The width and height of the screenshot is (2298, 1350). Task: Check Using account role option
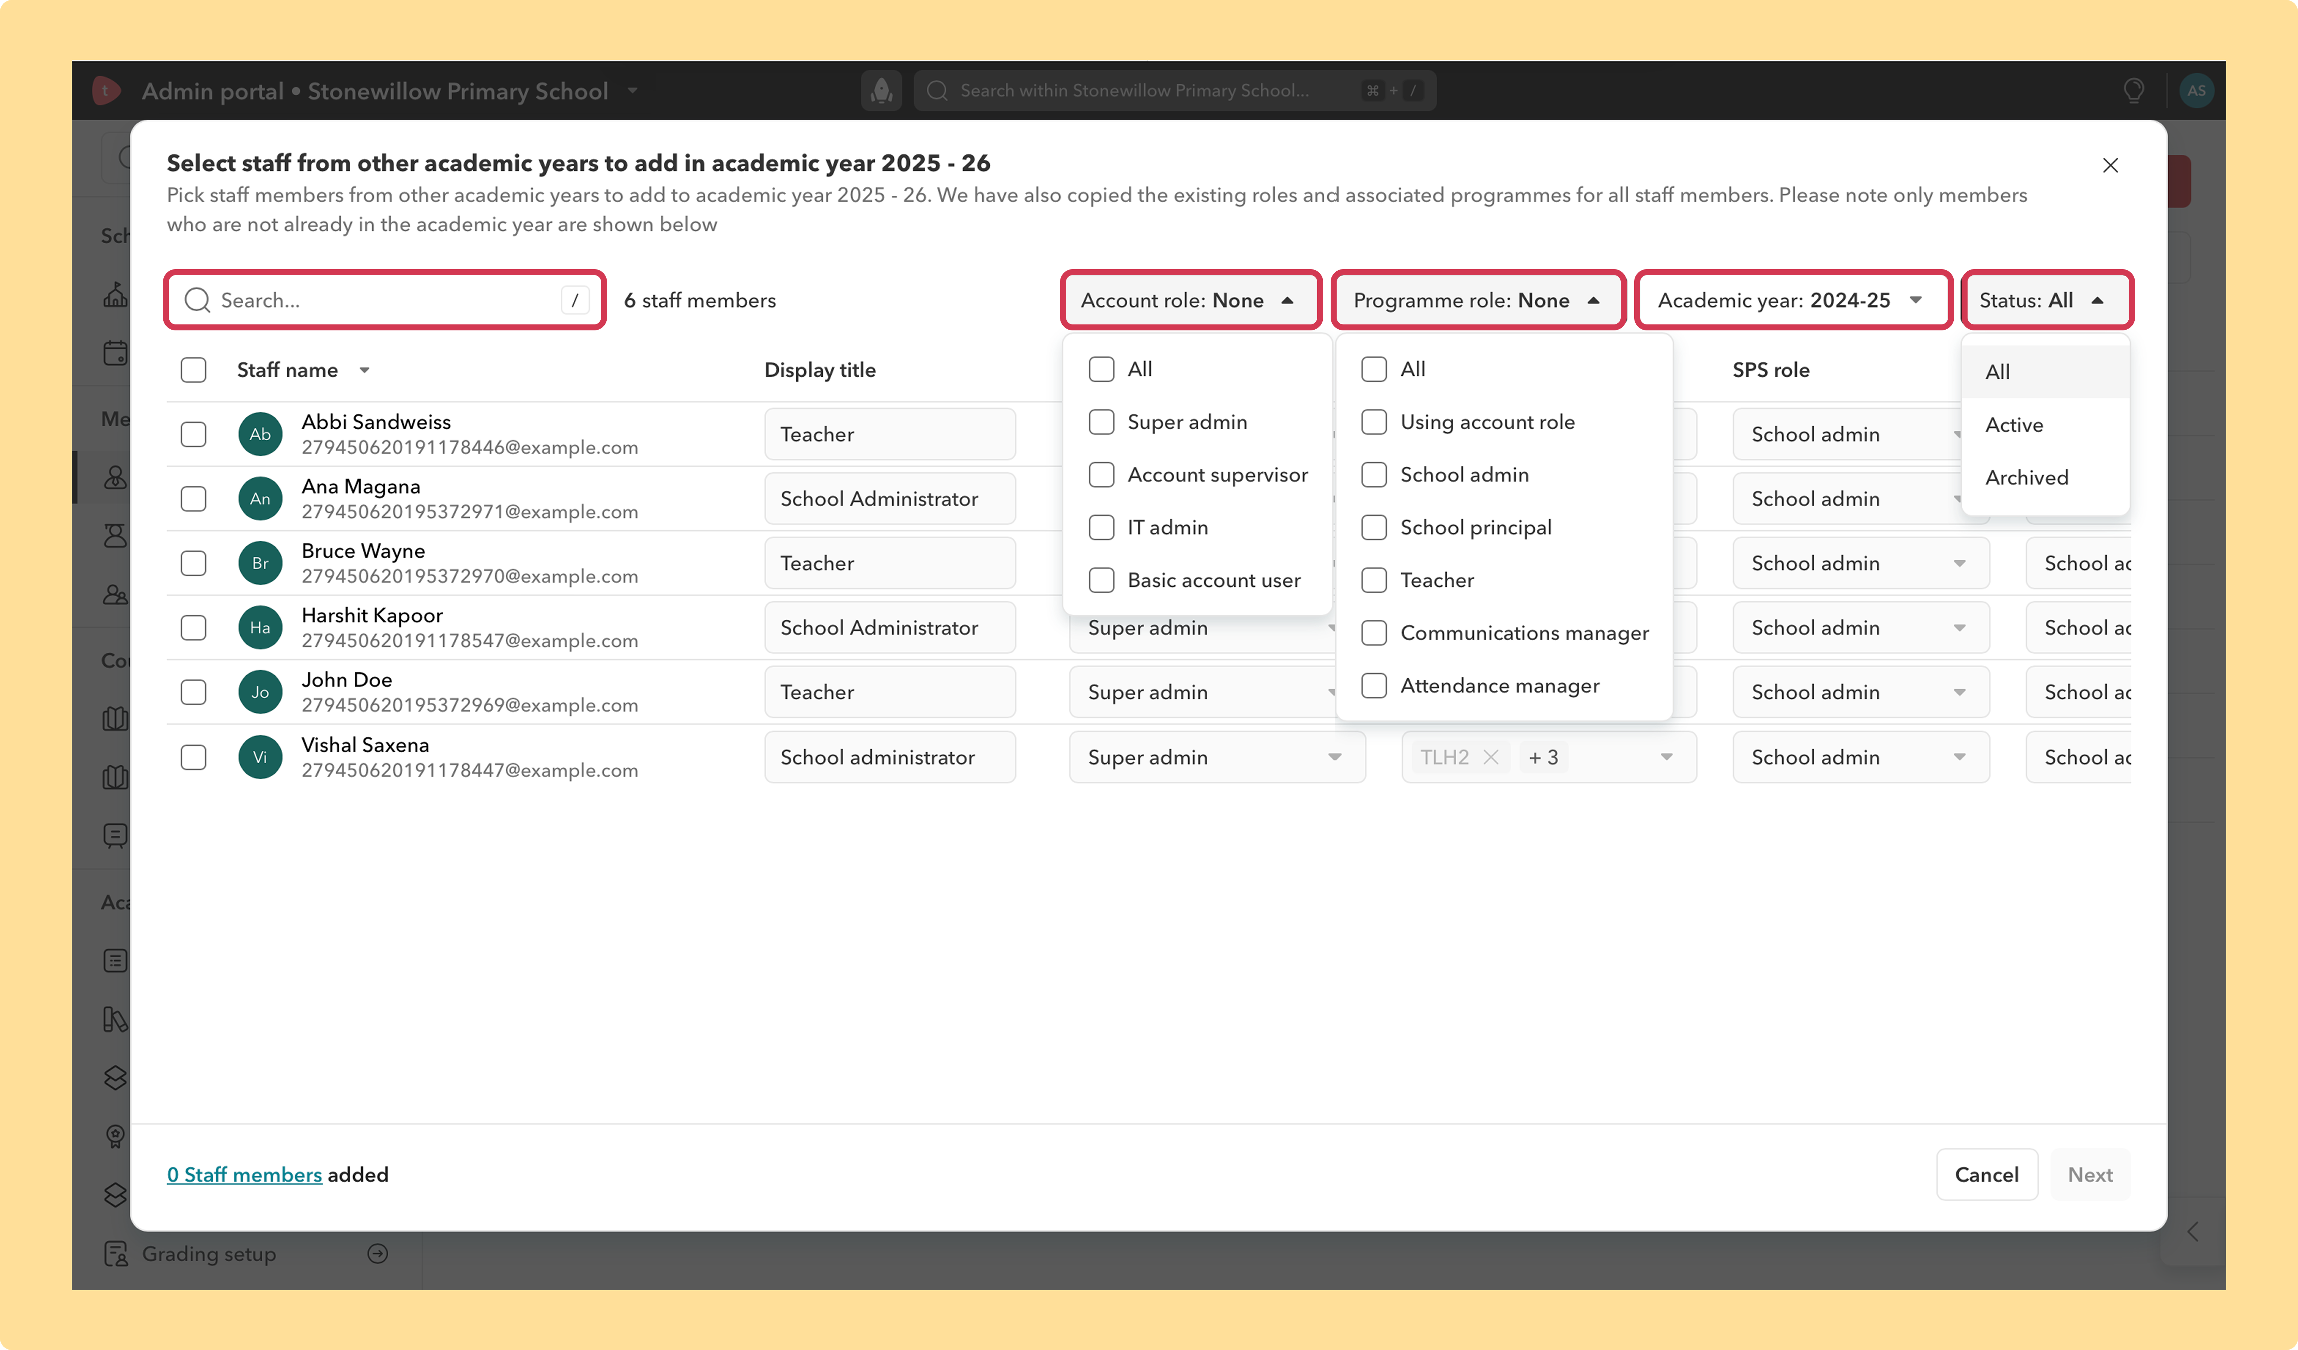coord(1374,421)
